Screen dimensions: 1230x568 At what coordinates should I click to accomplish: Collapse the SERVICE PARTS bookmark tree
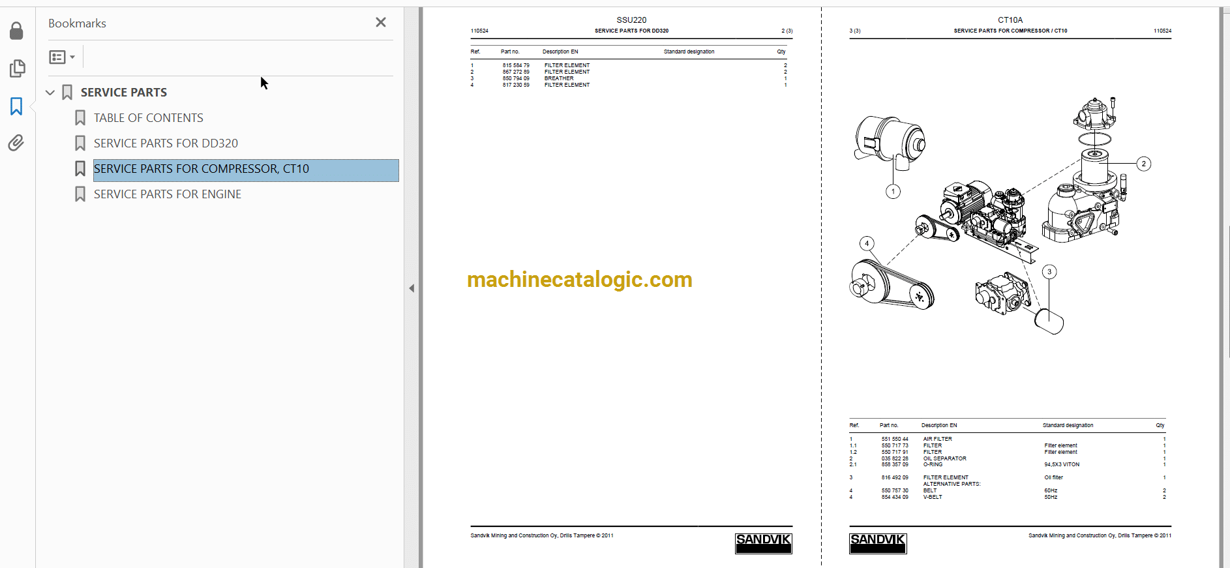50,93
